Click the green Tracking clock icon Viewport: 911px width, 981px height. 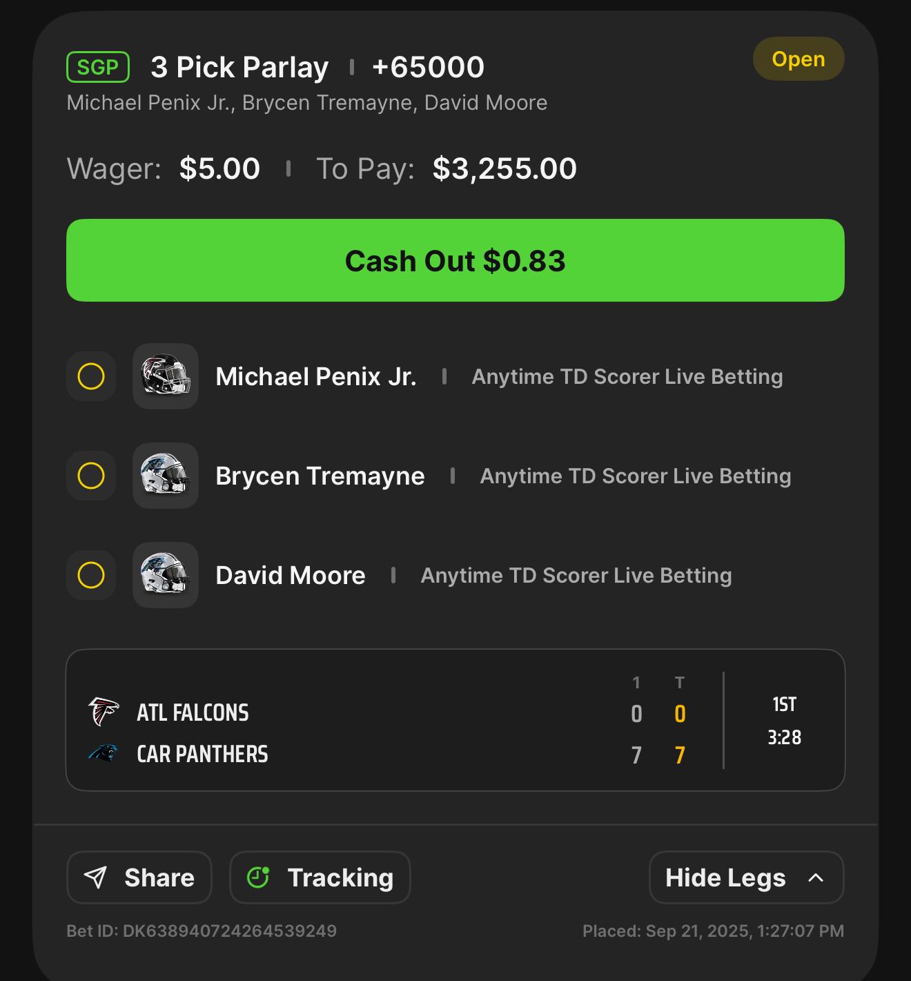tap(258, 877)
